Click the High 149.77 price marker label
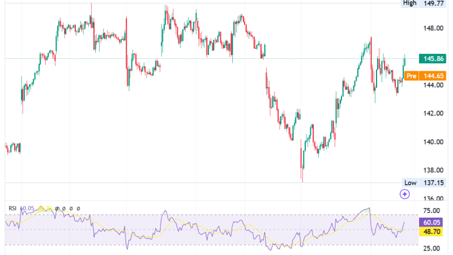453x255 pixels. pyautogui.click(x=423, y=3)
